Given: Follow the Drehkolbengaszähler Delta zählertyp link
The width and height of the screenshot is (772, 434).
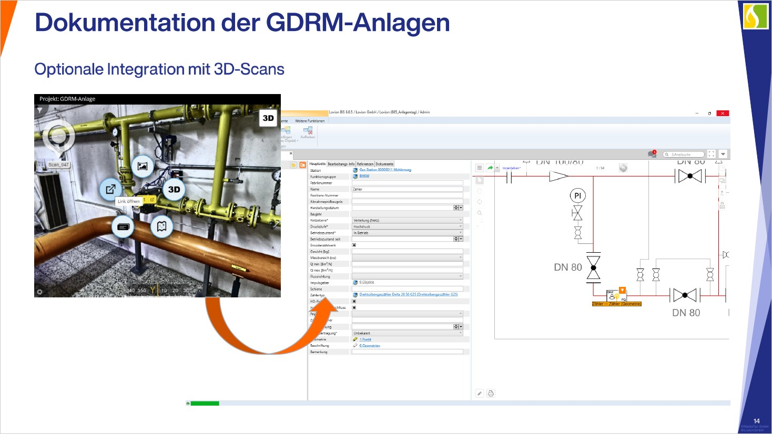Looking at the screenshot, I should click(408, 295).
